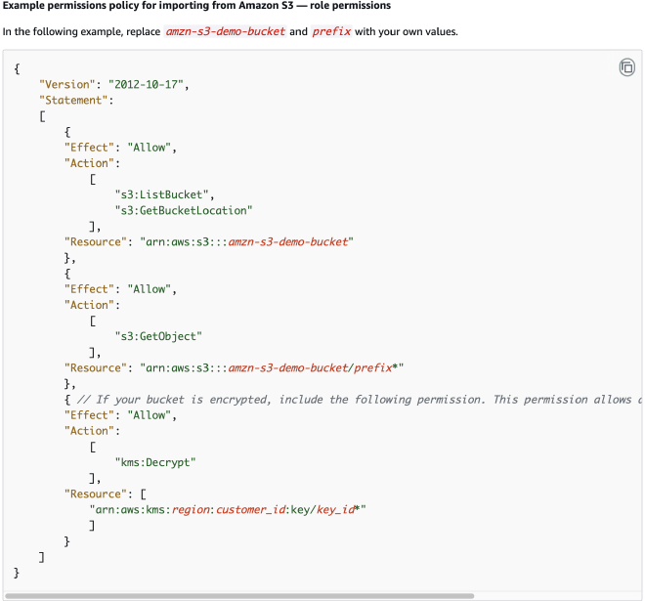Click the "s3:GetObject" action string

tap(158, 336)
